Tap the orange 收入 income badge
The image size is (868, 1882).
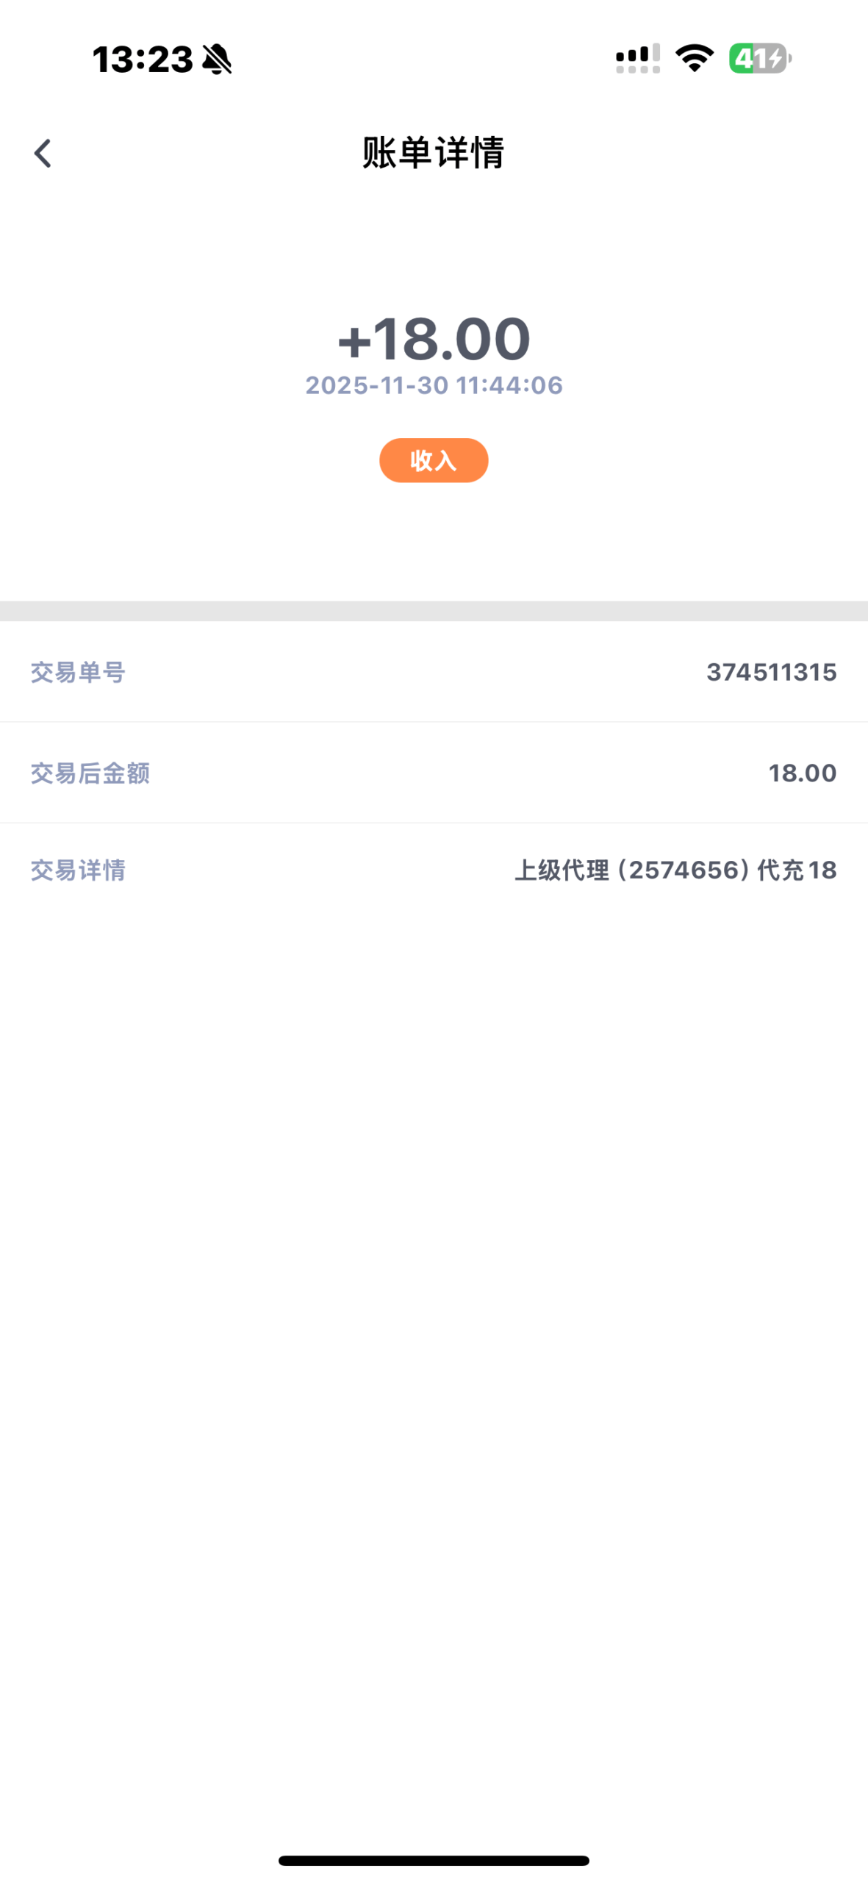pyautogui.click(x=433, y=460)
